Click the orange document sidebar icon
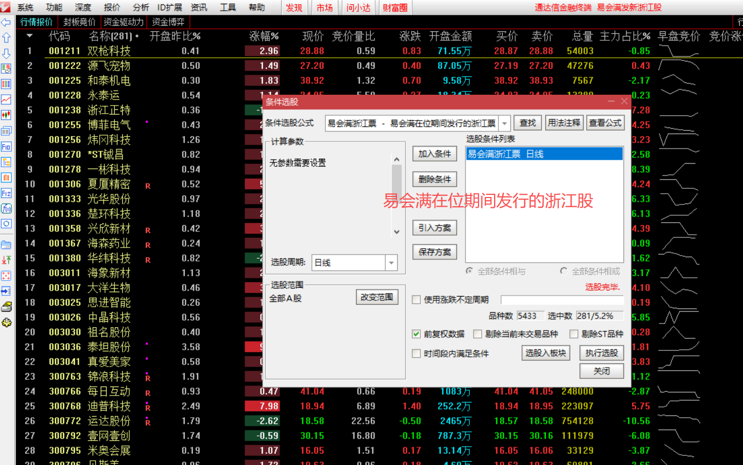This screenshot has height=465, width=743. tap(6, 178)
